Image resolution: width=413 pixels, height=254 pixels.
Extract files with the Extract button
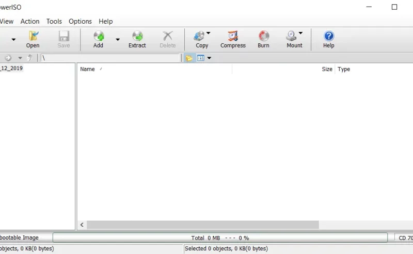[x=137, y=40]
